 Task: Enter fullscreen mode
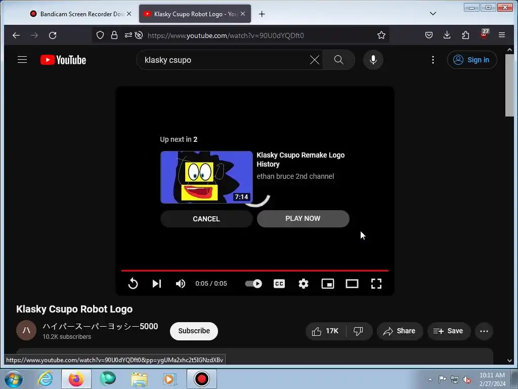click(376, 284)
